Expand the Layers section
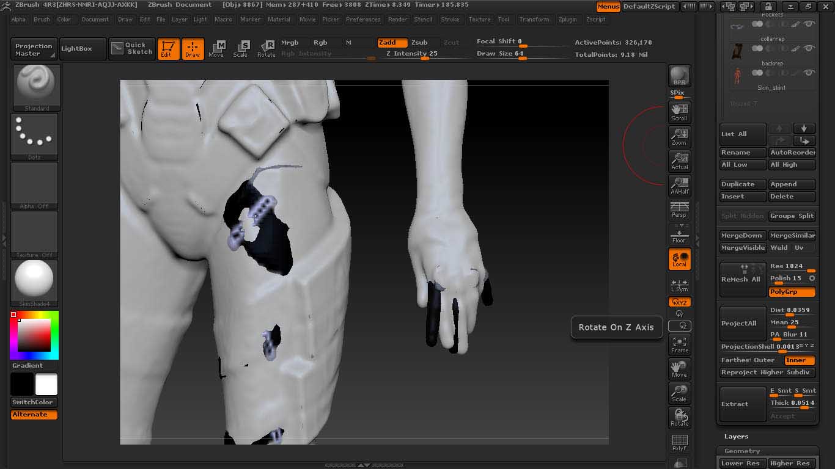 click(x=735, y=436)
